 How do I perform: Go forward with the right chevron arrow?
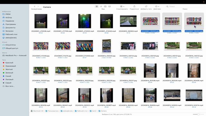click(x=38, y=6)
